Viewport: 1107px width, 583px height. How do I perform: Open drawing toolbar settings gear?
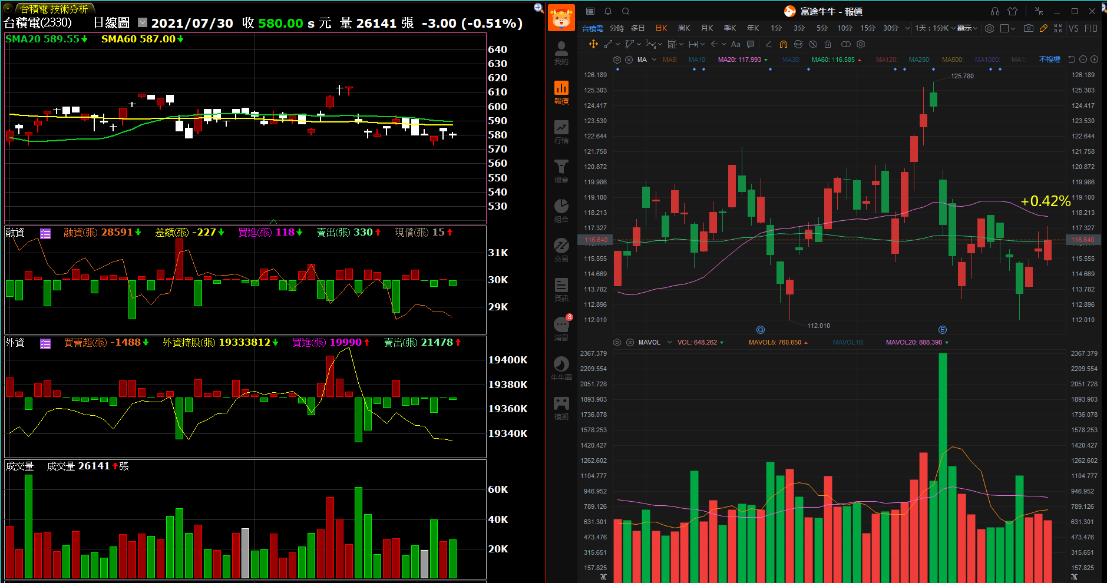[x=861, y=44]
